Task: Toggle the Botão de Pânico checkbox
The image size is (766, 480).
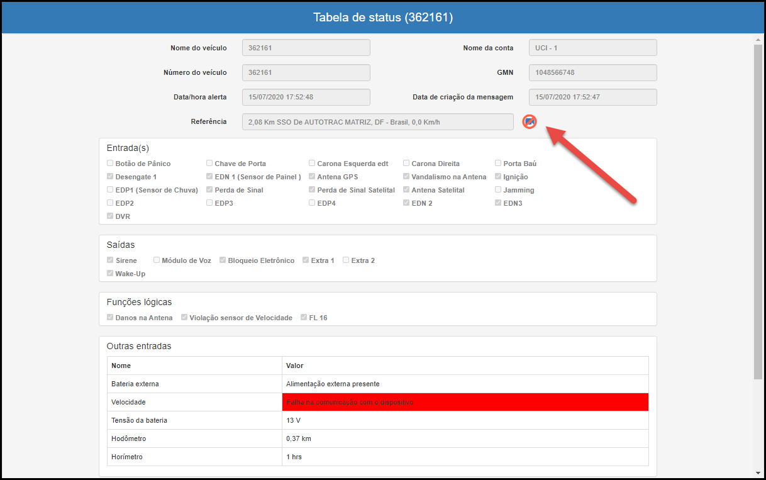Action: (x=110, y=164)
